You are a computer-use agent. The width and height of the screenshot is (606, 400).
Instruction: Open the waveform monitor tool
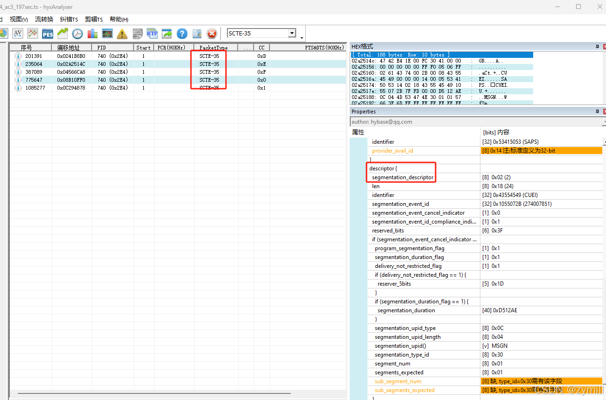(x=107, y=33)
